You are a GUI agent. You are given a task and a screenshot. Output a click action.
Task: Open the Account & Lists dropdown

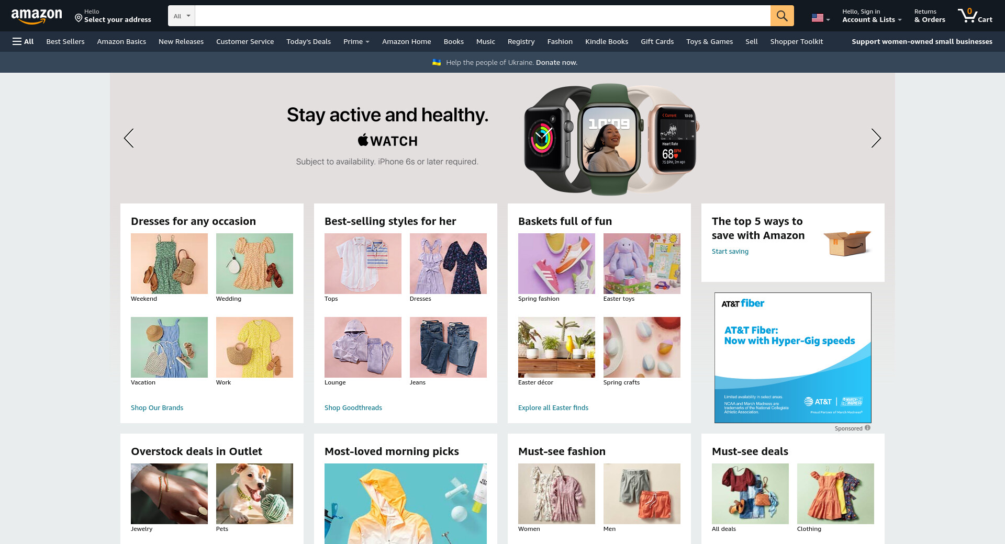pyautogui.click(x=872, y=16)
